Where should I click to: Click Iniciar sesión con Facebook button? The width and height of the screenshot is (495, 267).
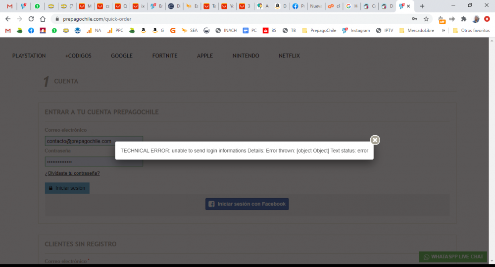click(247, 204)
